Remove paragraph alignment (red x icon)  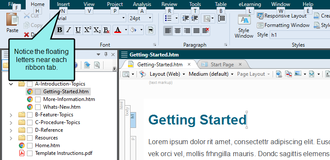(x=205, y=31)
